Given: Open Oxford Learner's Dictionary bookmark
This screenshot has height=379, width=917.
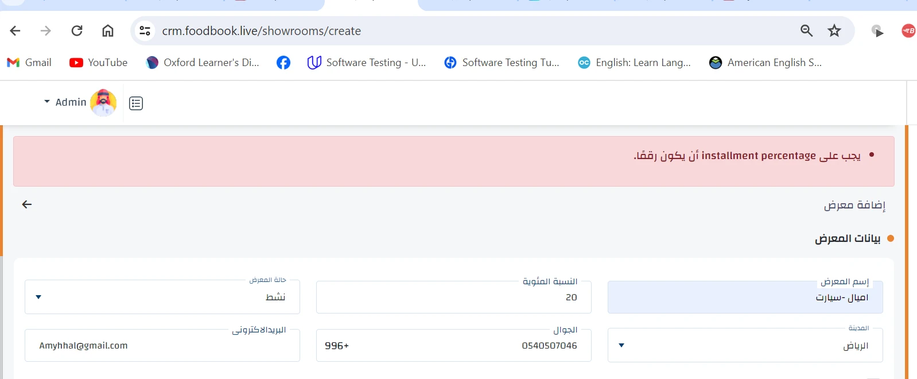Looking at the screenshot, I should [x=203, y=63].
